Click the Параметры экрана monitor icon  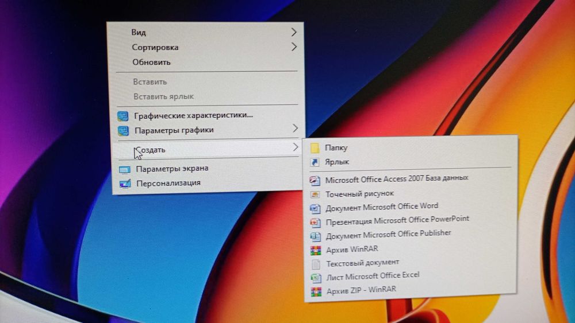(125, 170)
